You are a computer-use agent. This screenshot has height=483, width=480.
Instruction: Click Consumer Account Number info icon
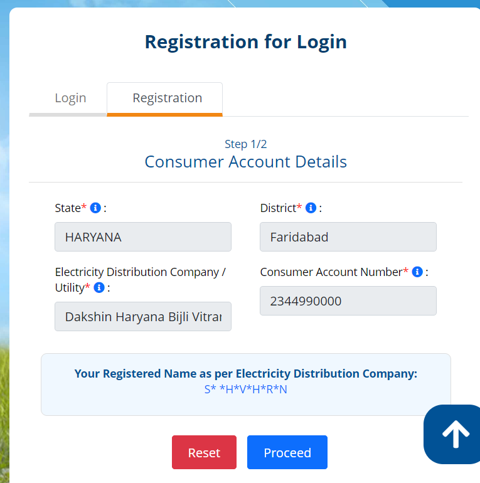417,272
